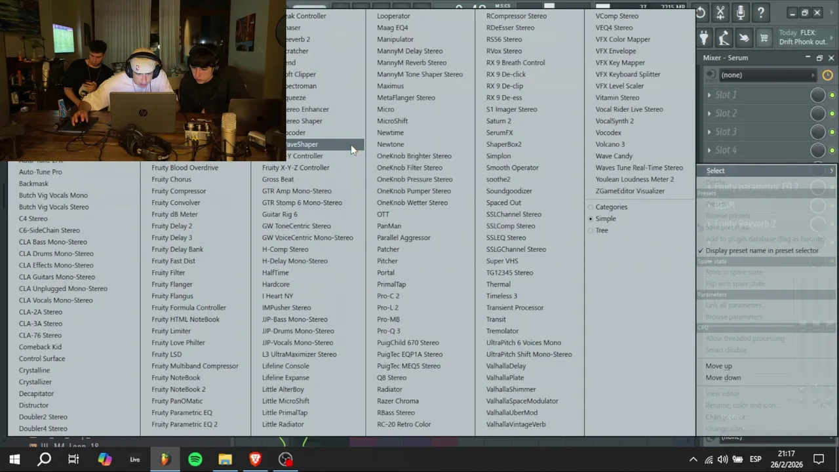Image resolution: width=839 pixels, height=472 pixels.
Task: Open Spotify from the taskbar
Action: point(195,460)
